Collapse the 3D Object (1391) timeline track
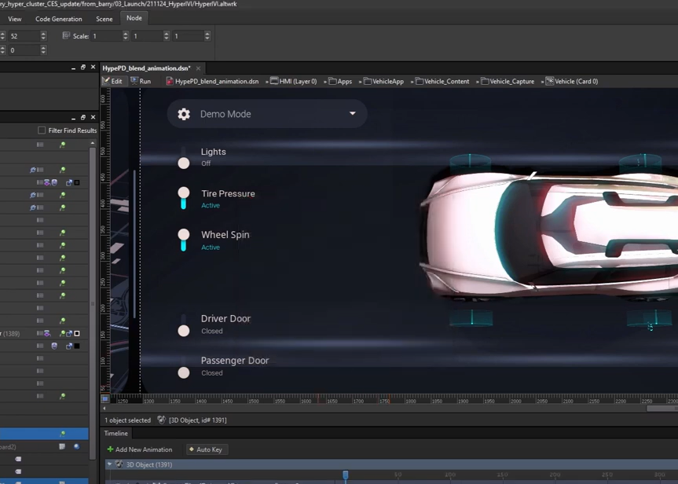This screenshot has height=484, width=678. (110, 464)
